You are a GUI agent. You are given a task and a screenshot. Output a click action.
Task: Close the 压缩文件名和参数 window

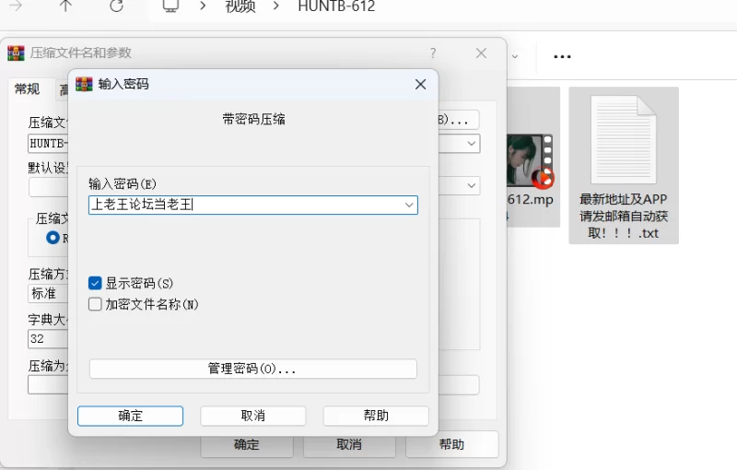pyautogui.click(x=481, y=53)
